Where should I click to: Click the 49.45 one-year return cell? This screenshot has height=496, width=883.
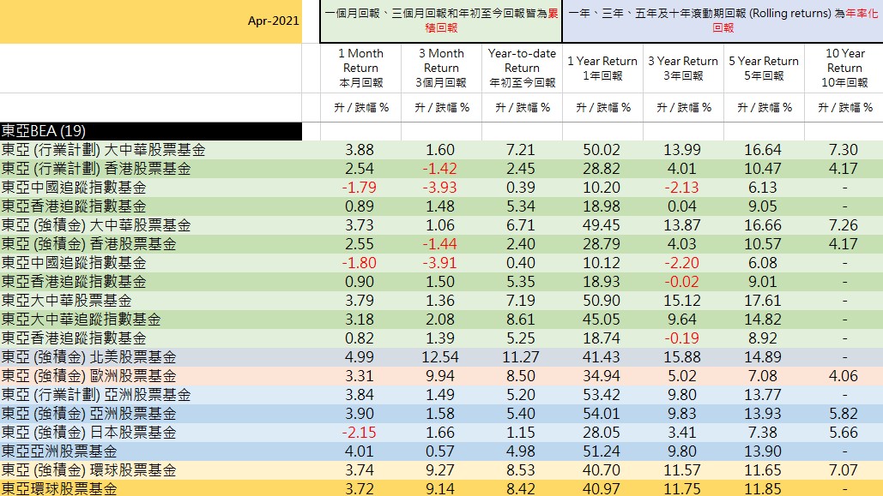tap(602, 225)
